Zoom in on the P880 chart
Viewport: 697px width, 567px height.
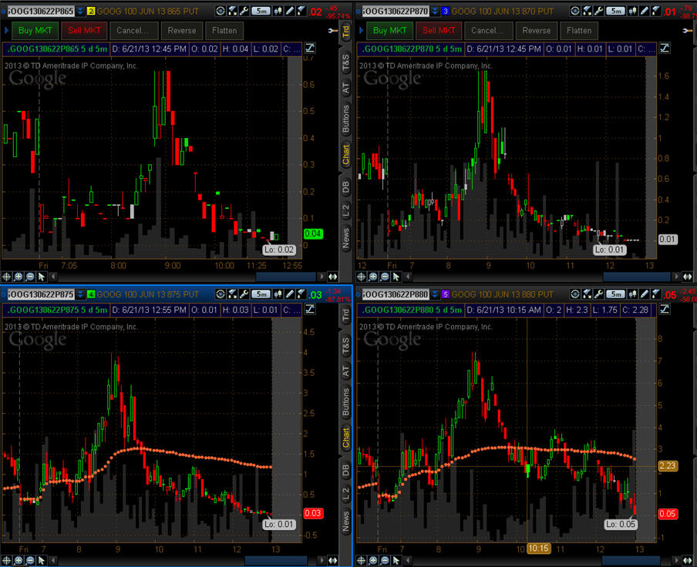373,560
